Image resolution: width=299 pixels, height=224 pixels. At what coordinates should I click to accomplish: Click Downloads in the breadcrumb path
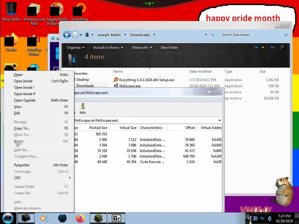click(x=140, y=35)
